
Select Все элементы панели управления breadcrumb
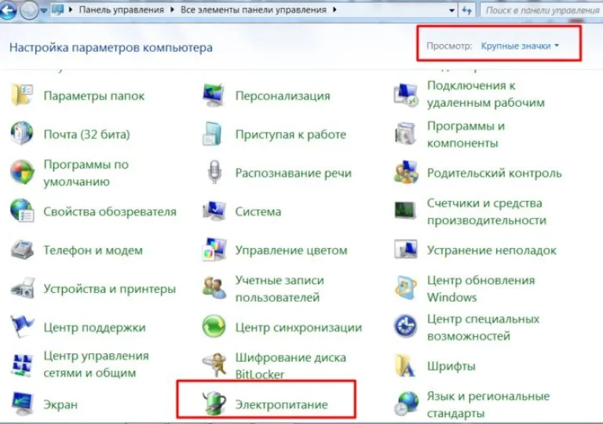click(x=254, y=9)
